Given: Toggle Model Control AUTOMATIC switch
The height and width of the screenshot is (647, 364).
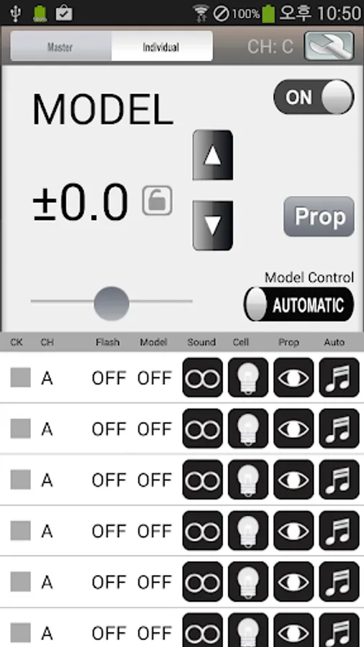Looking at the screenshot, I should click(299, 305).
